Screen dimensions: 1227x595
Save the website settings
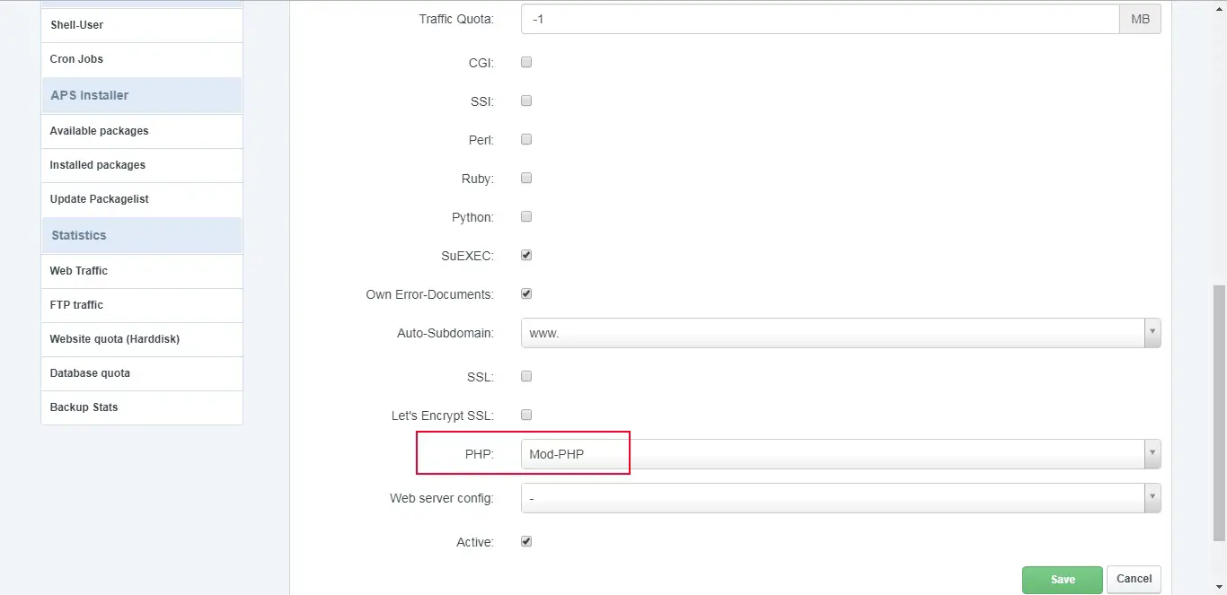click(1062, 578)
